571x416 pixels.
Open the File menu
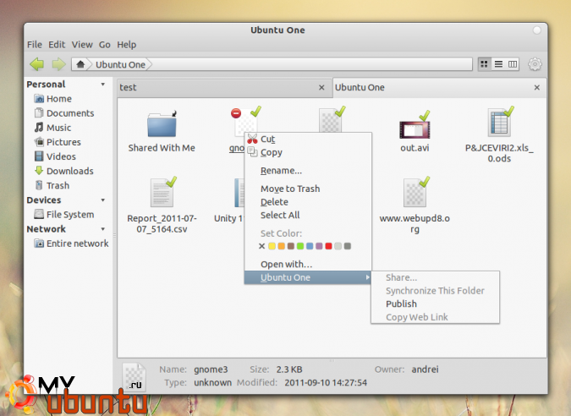tap(35, 45)
